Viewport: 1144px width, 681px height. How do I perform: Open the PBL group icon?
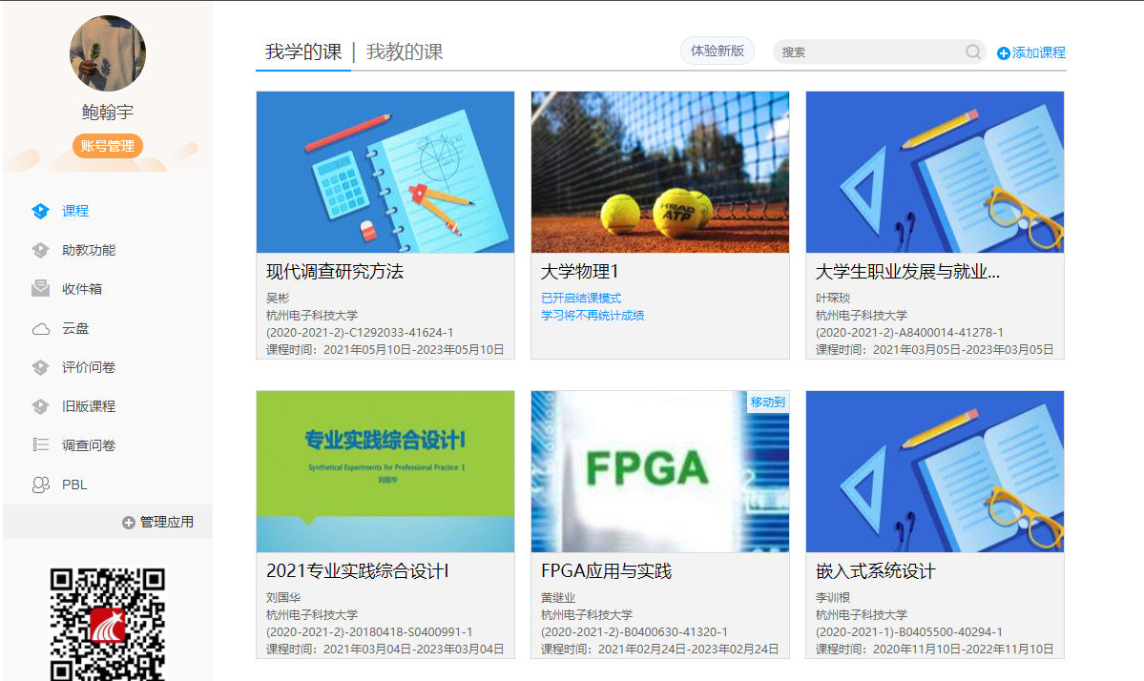point(40,485)
